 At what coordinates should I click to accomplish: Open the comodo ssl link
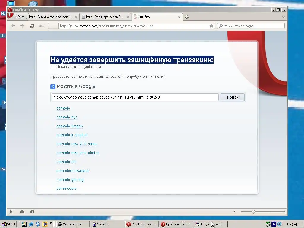(66, 162)
